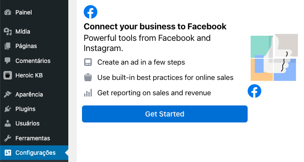Viewport: 304px width, 162px height.
Task: Click the Facebook logo below the thumbs-up illustration
Action: 254,91
